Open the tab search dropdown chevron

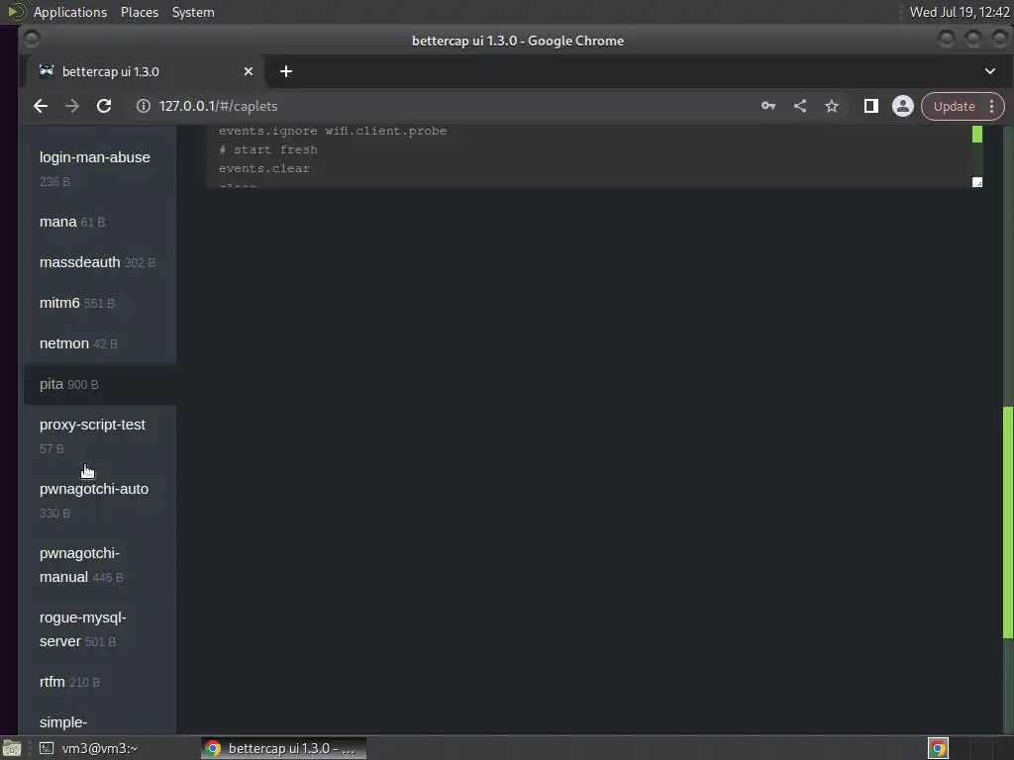coord(990,71)
